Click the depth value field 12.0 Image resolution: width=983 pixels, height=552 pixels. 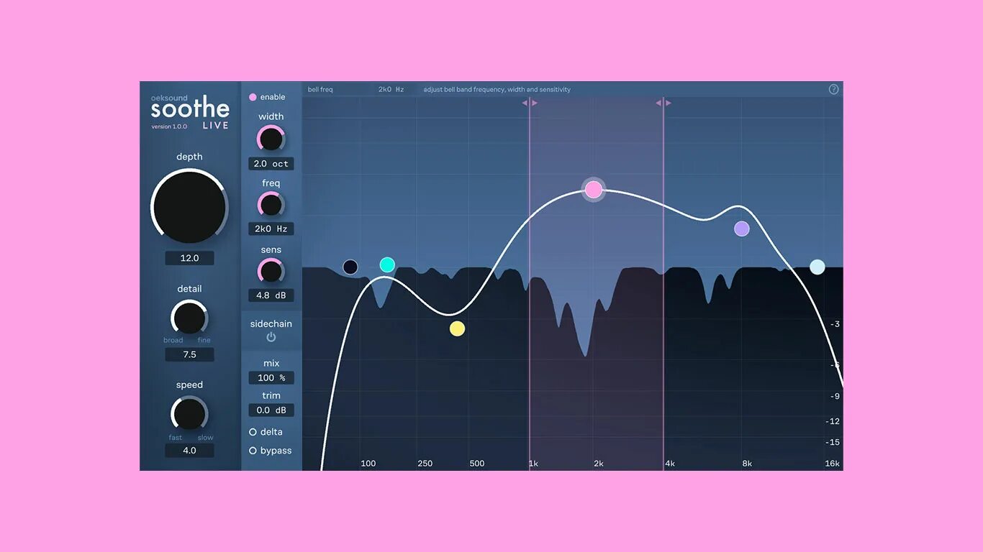189,258
